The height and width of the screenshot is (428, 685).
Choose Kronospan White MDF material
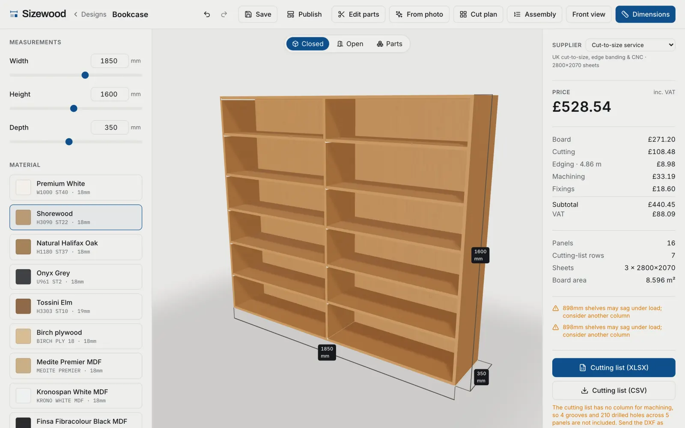(76, 396)
